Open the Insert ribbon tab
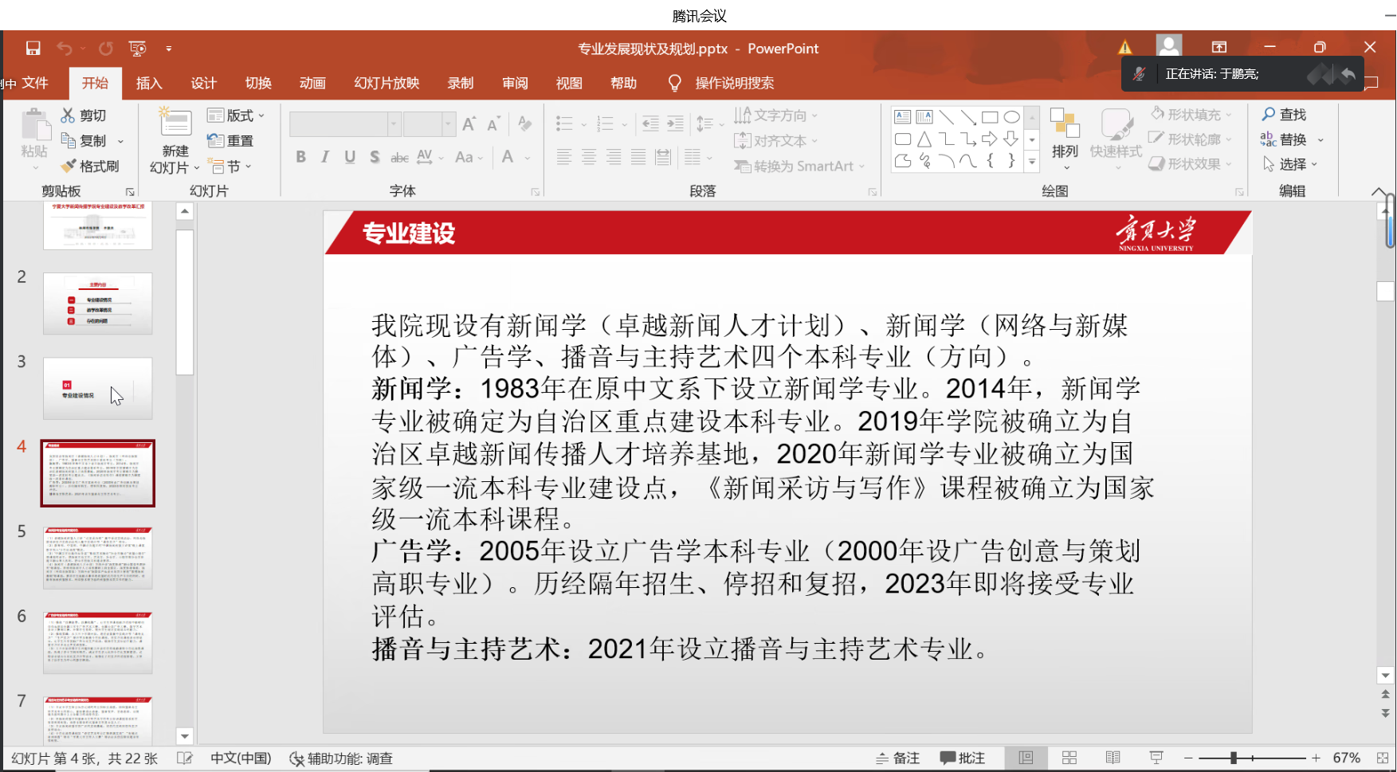1397x772 pixels. 149,83
